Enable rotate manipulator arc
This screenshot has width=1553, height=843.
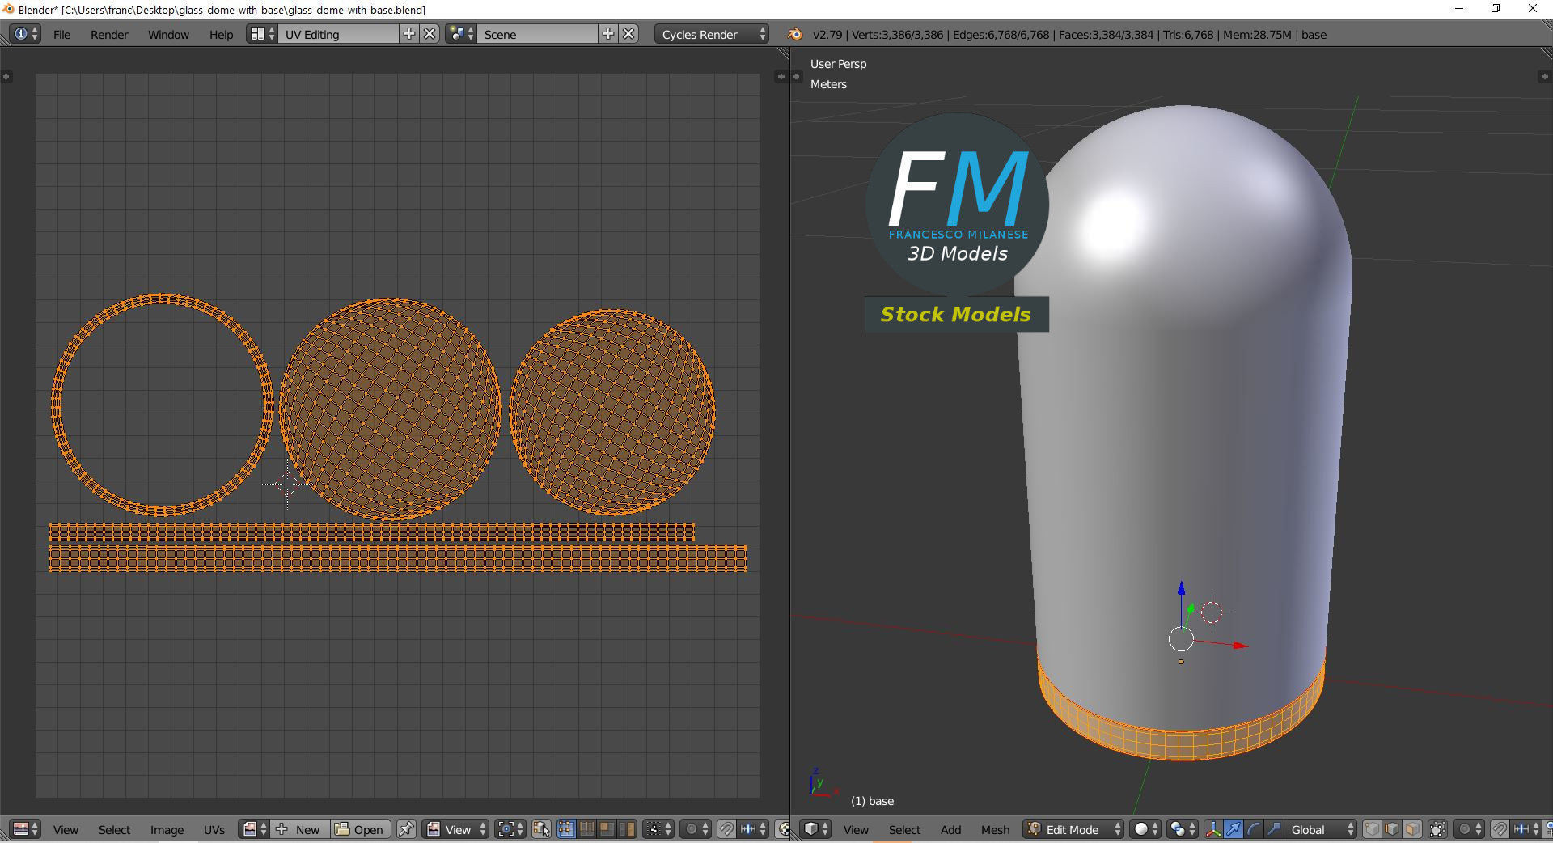click(x=1254, y=829)
